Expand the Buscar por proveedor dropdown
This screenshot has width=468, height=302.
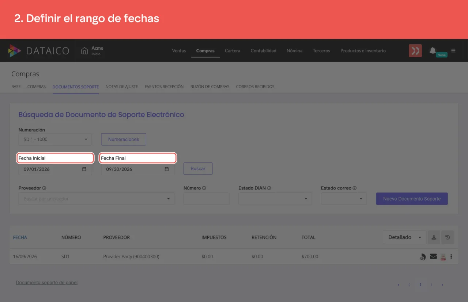pos(97,199)
